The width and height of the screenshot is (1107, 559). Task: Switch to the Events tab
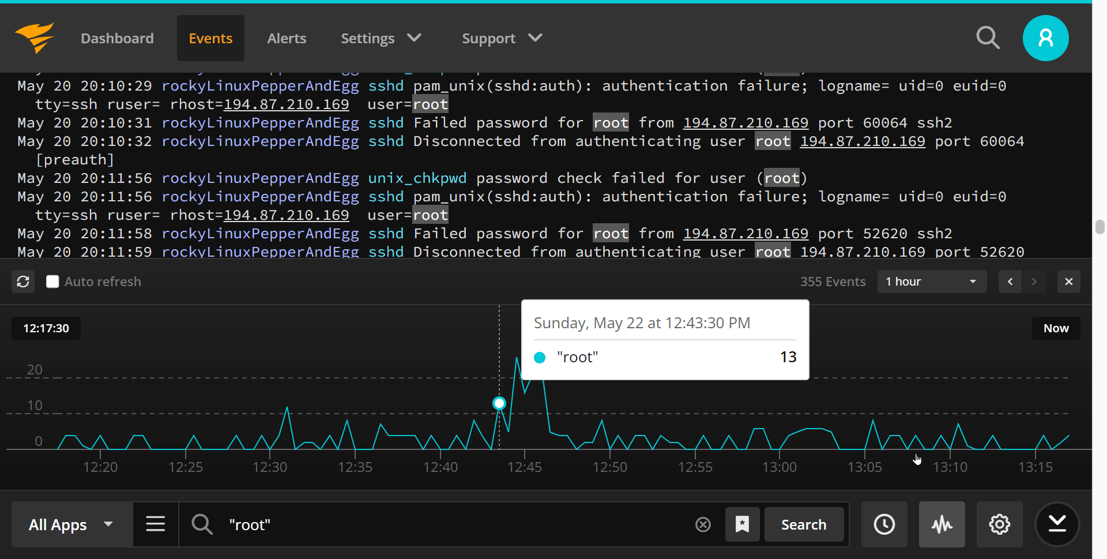[x=210, y=38]
